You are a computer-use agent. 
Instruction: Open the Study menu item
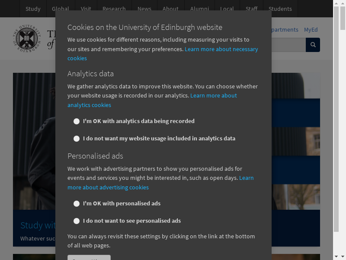(x=33, y=9)
